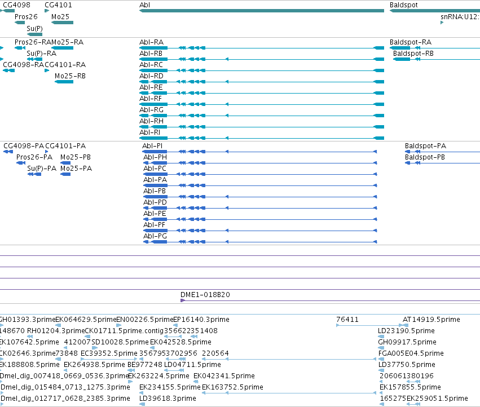Select the Abl-RD transcript label

point(151,76)
